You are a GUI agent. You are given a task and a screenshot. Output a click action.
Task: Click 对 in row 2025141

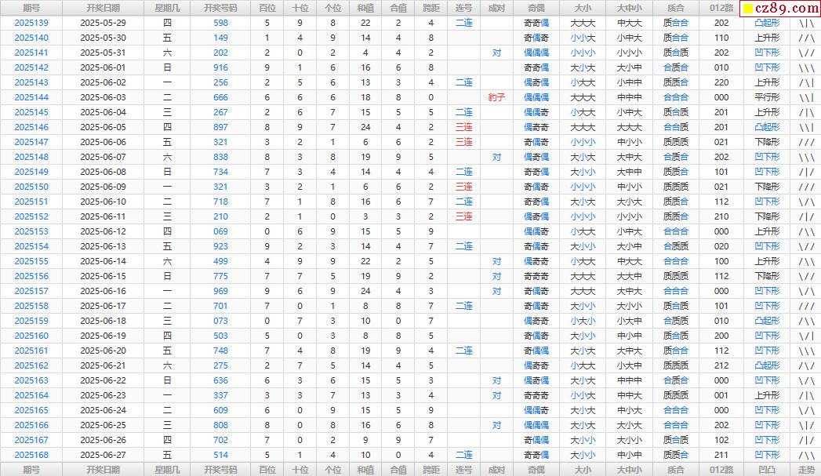[x=496, y=53]
